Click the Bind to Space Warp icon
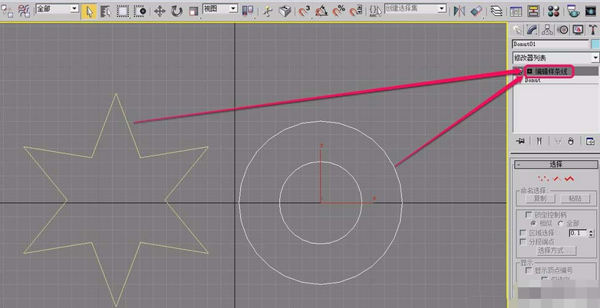 point(24,11)
